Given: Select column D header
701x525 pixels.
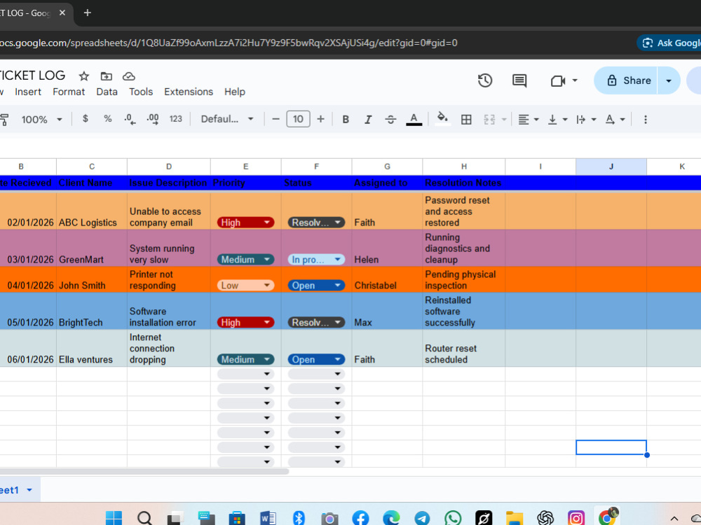Looking at the screenshot, I should (168, 167).
